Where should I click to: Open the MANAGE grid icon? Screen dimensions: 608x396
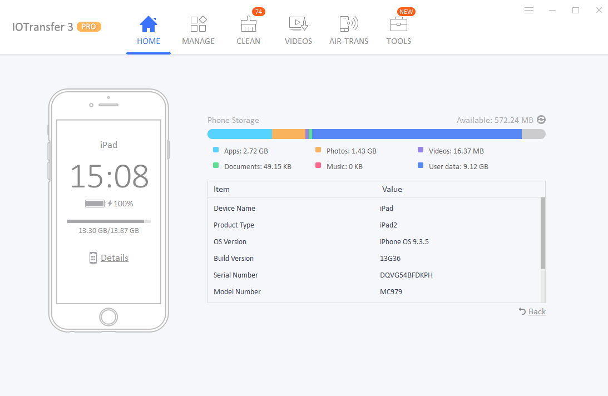tap(198, 24)
